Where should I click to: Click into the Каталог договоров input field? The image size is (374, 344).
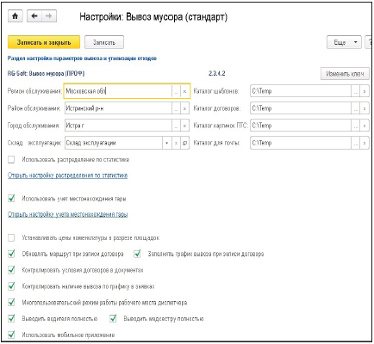[x=301, y=108]
